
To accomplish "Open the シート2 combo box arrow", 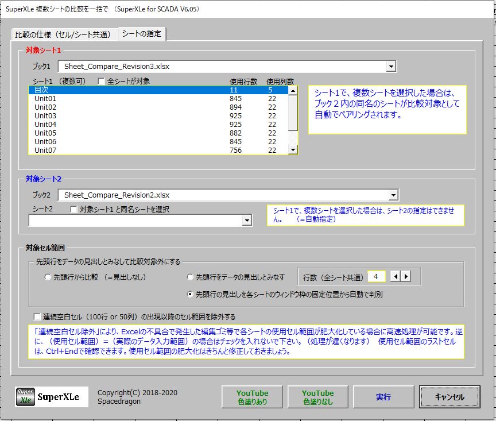I will (247, 221).
